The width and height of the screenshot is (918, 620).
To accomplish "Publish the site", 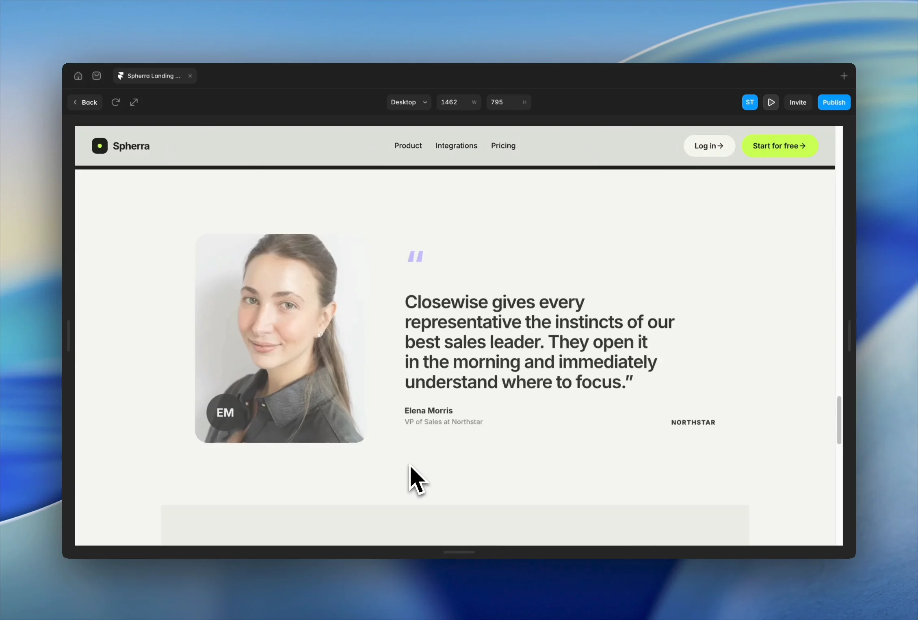I will [x=834, y=102].
